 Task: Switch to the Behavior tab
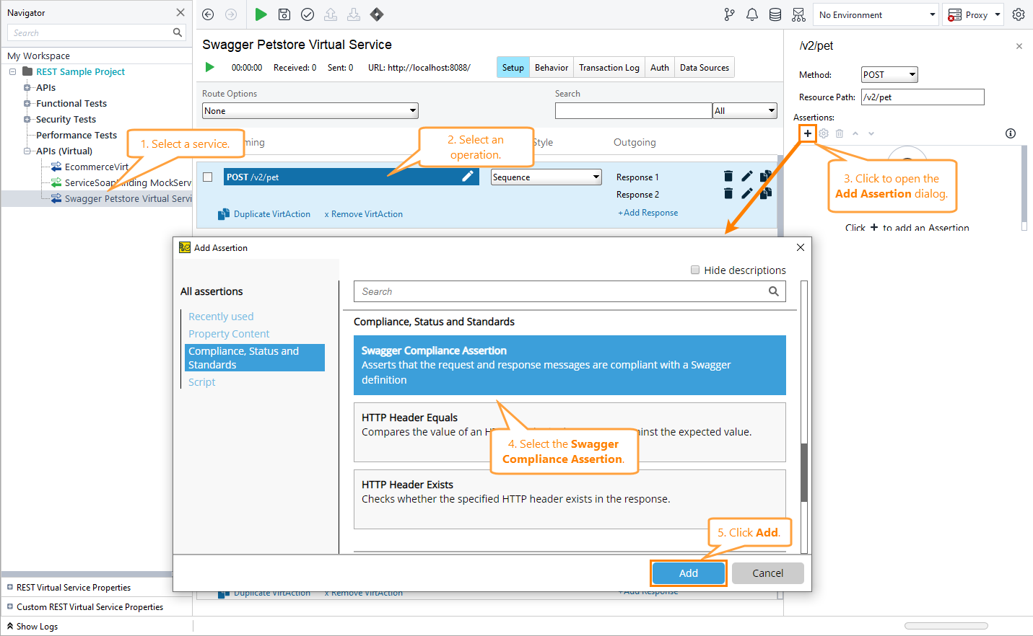pos(551,67)
